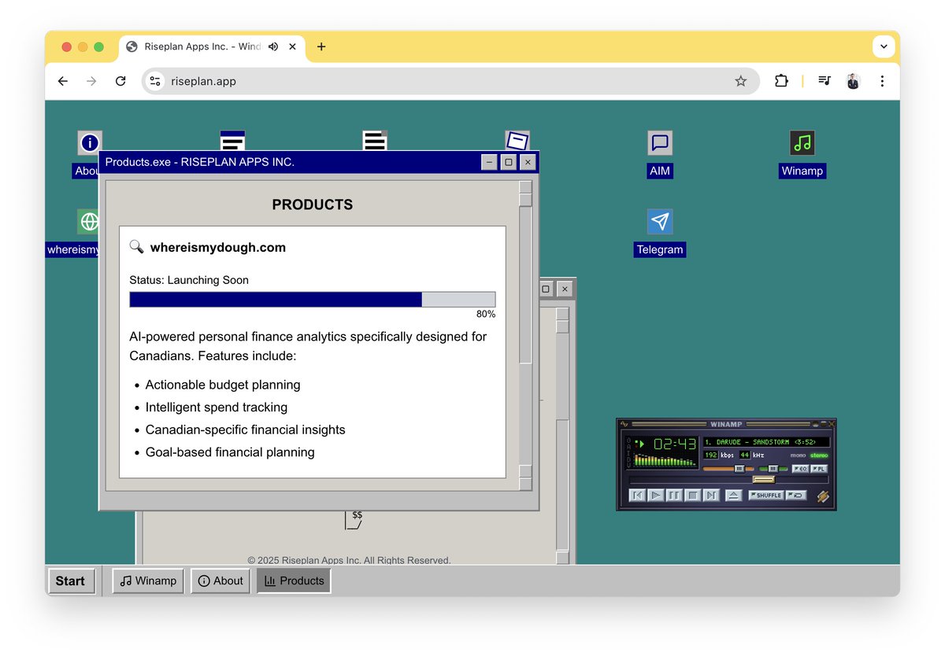Minimize the Products.exe window
Image resolution: width=945 pixels, height=656 pixels.
489,162
